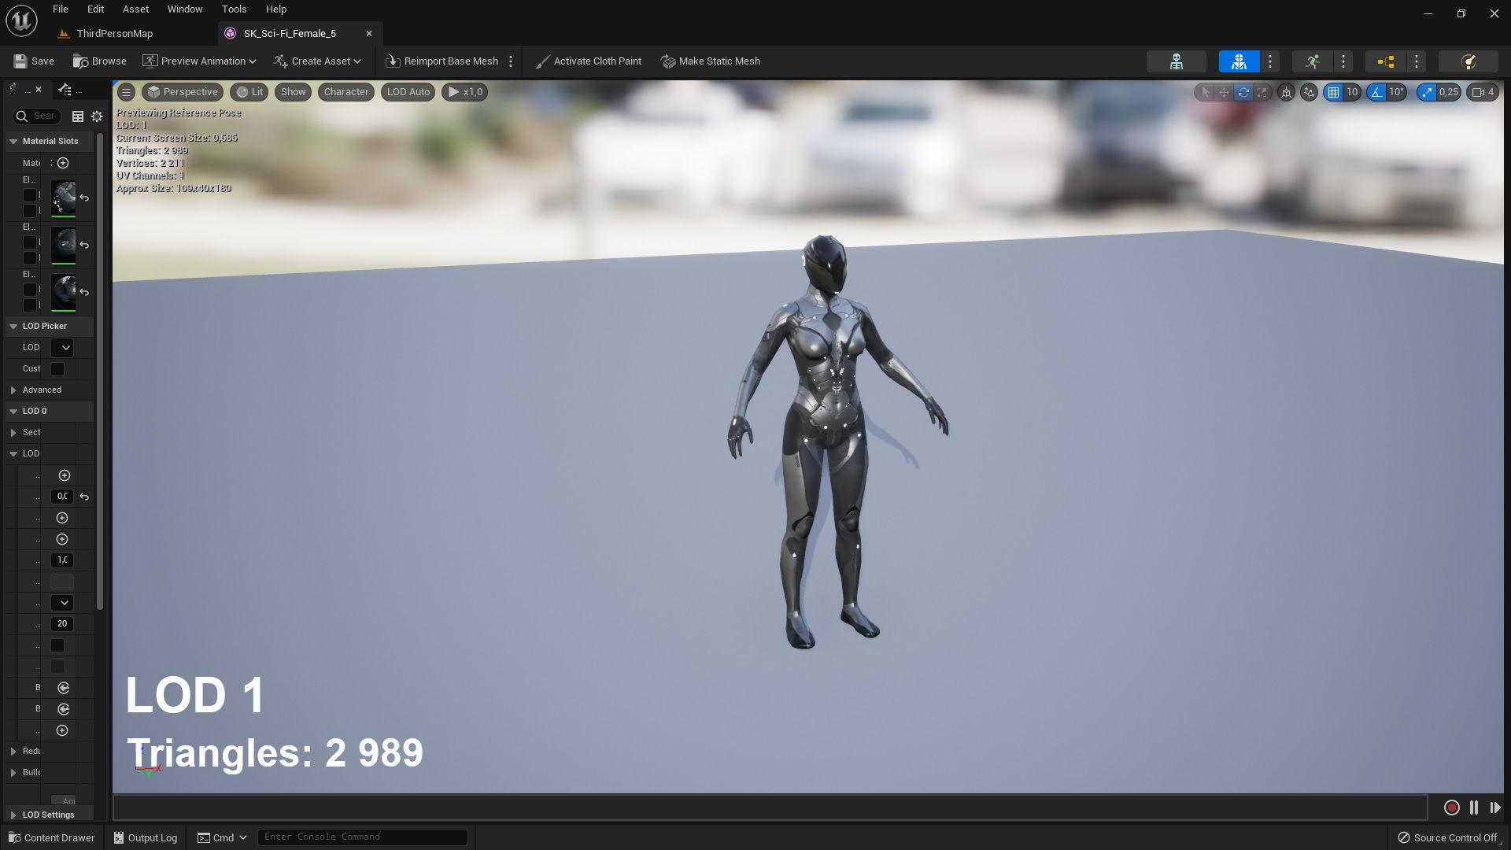Toggle the checkbox below the 20 value
This screenshot has height=850, width=1511.
click(57, 645)
